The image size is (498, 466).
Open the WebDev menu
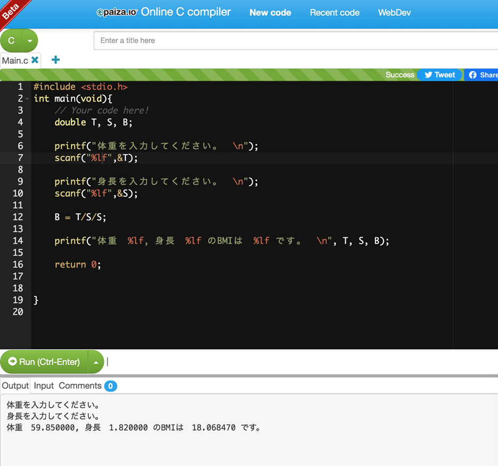(394, 13)
